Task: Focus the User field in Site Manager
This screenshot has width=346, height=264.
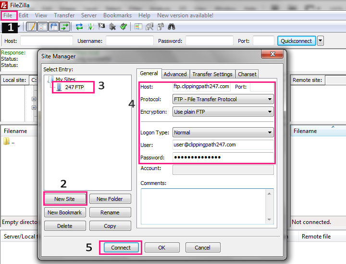Action: 223,145
